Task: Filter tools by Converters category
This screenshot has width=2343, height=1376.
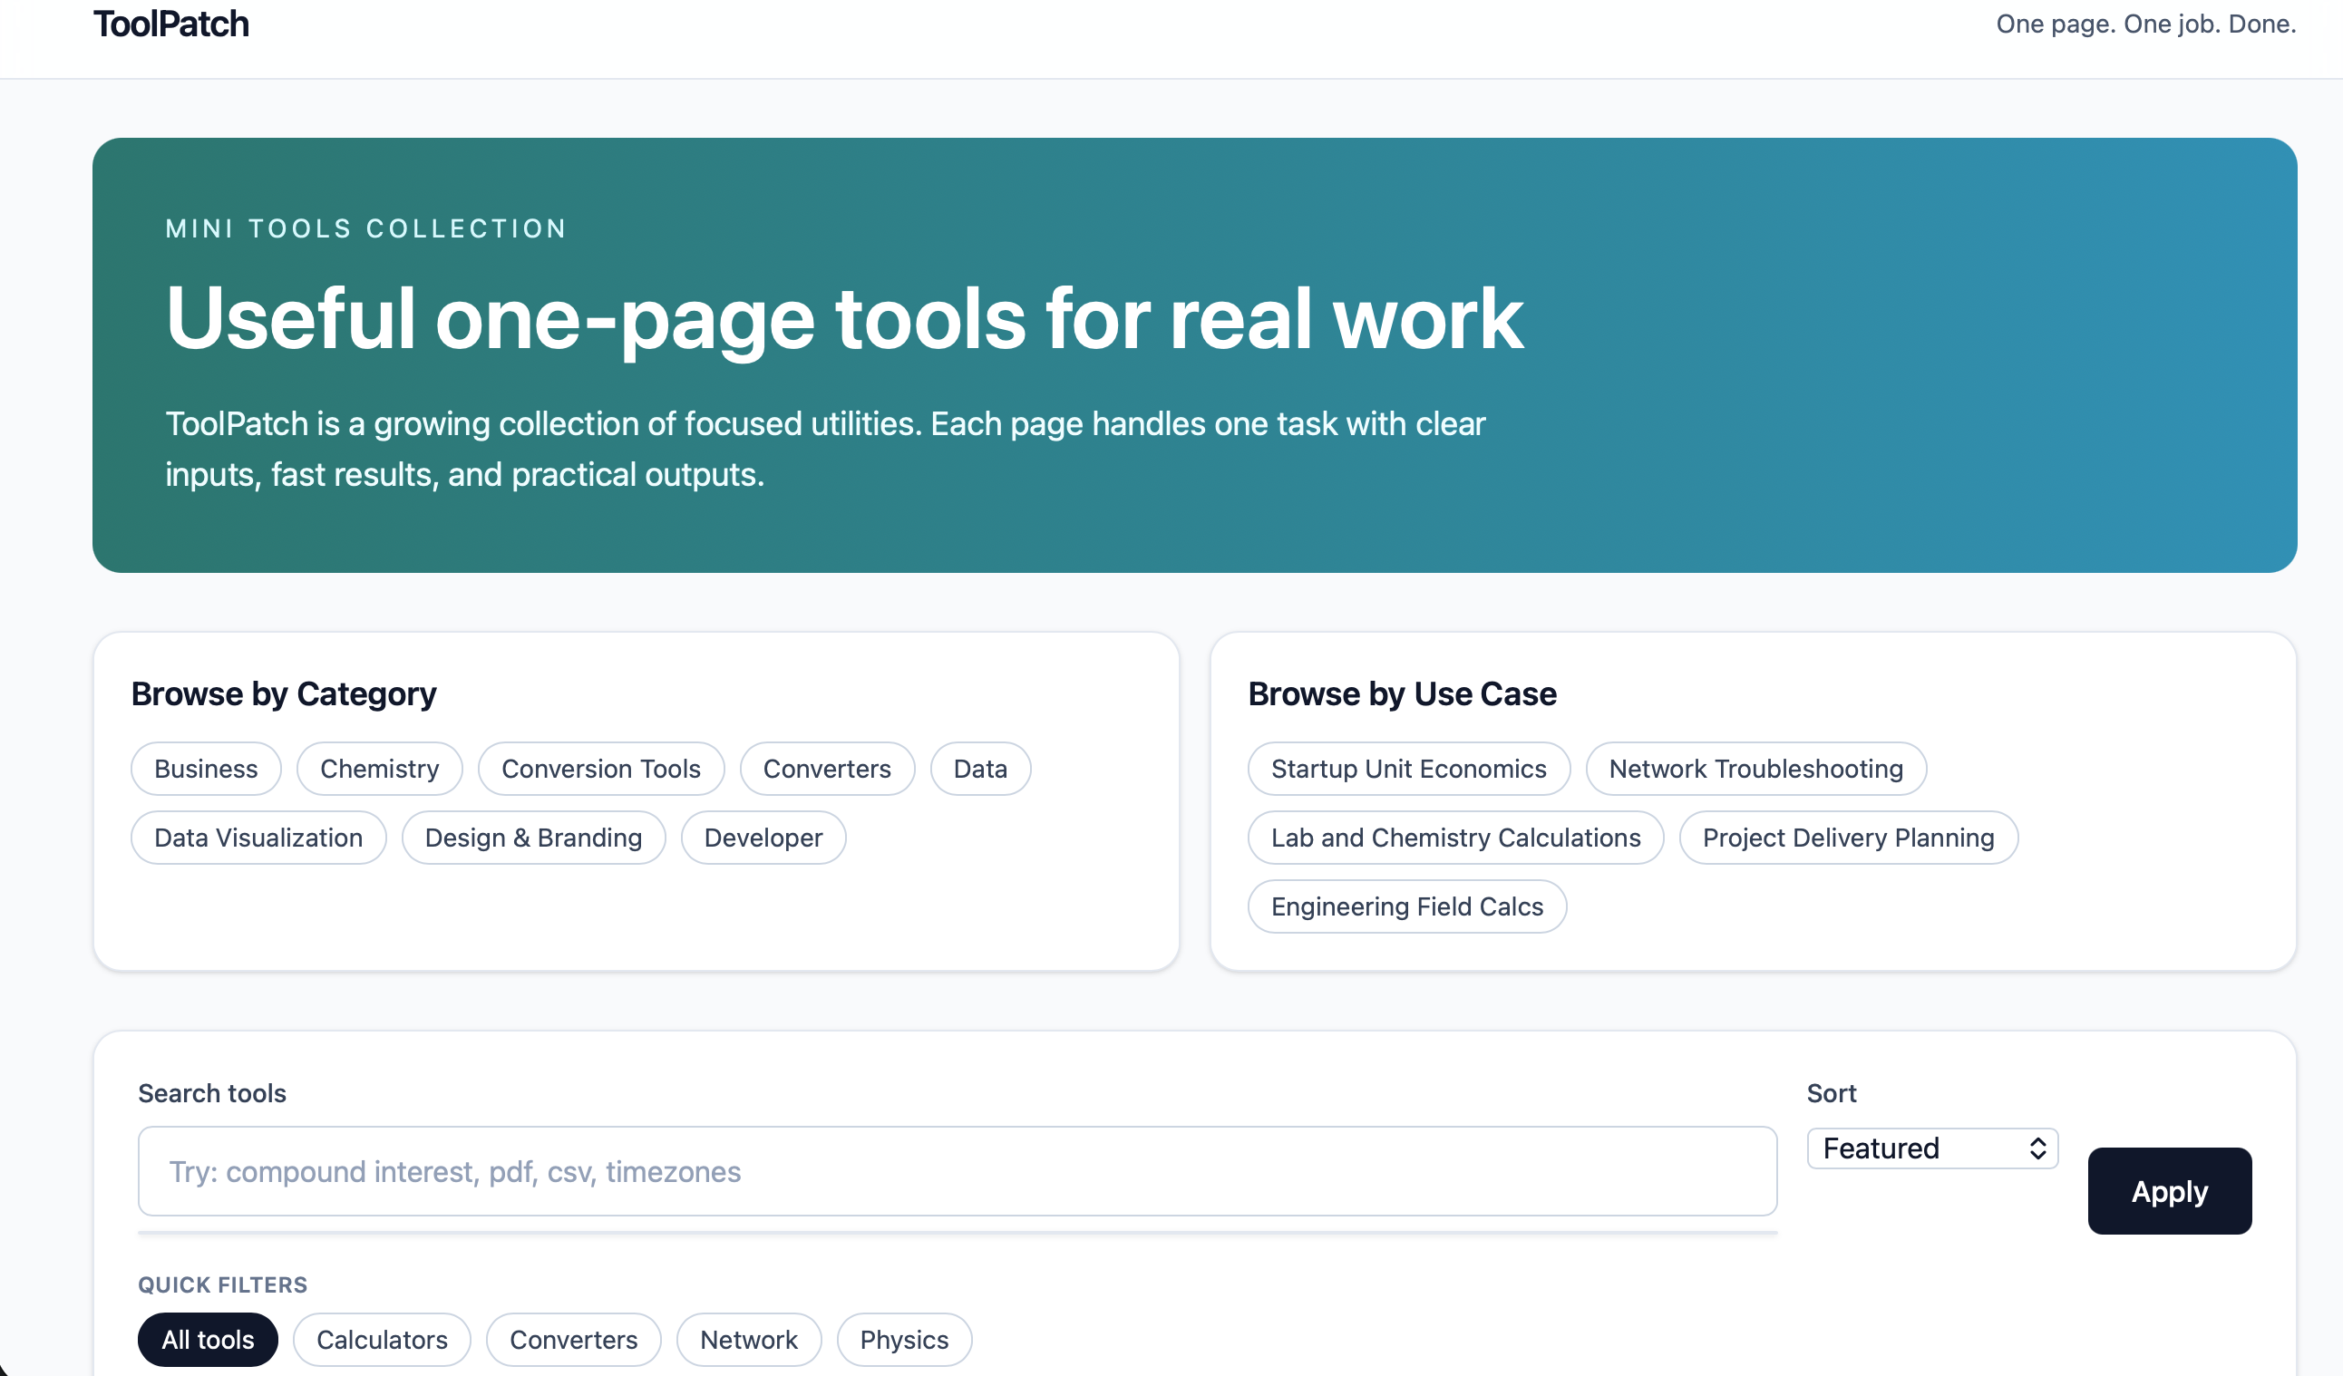Action: (x=827, y=768)
